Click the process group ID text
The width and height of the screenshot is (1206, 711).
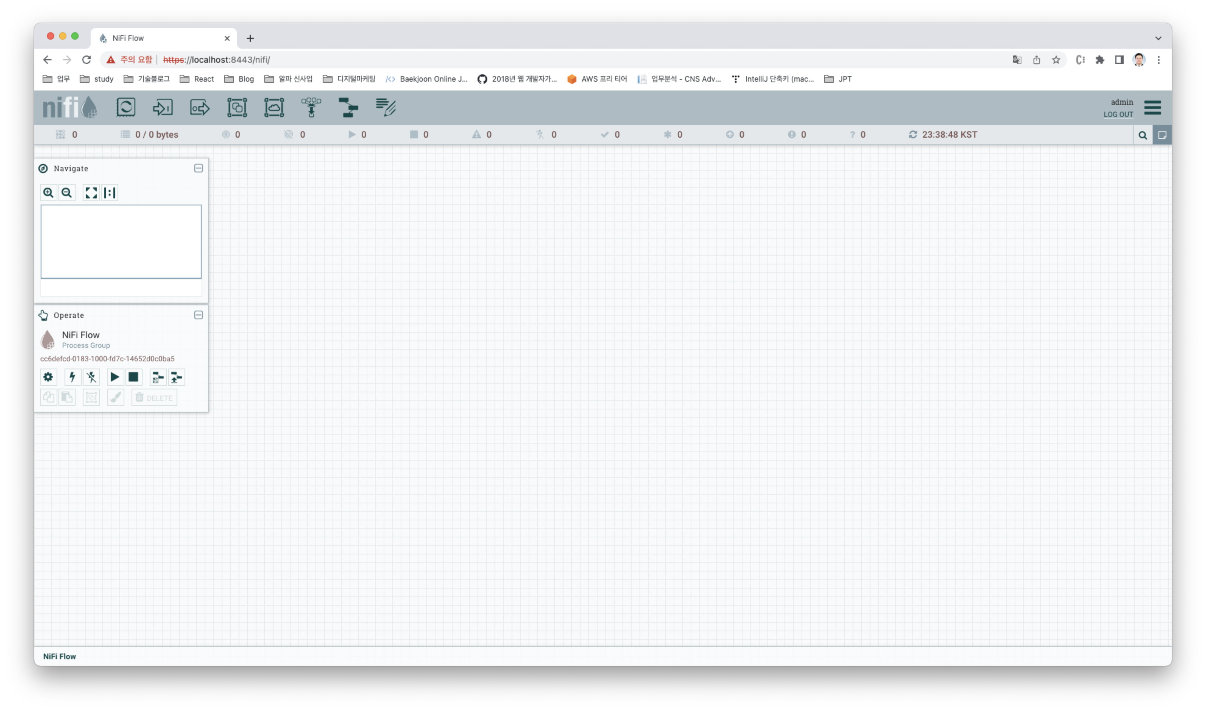click(x=107, y=359)
